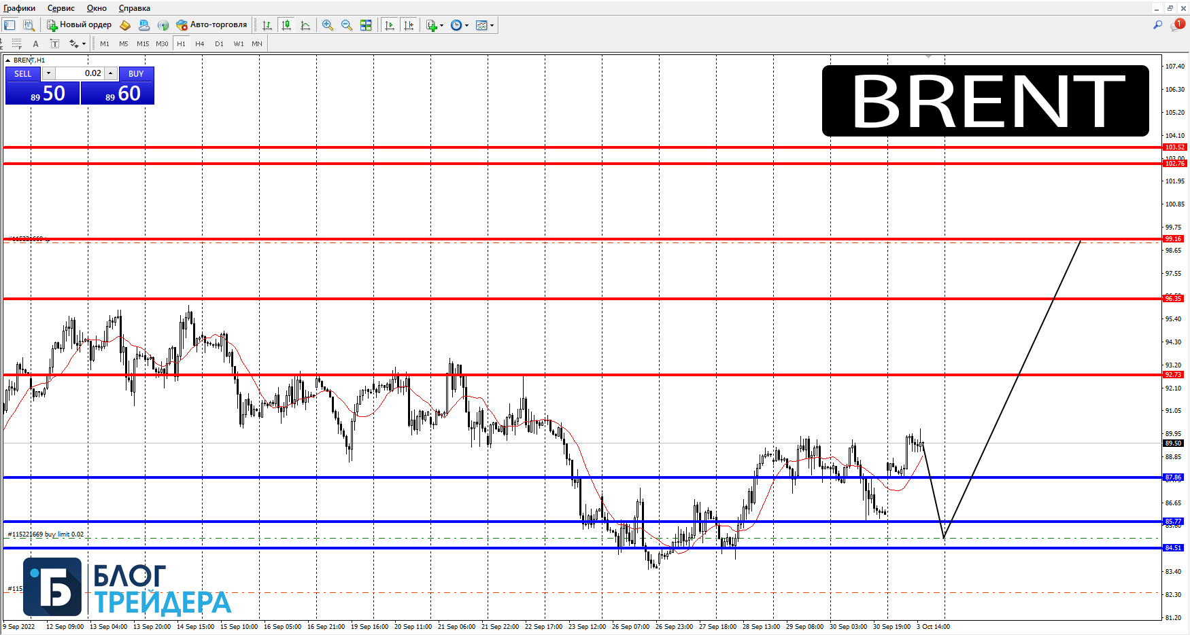
Task: Zoom out the chart with the minus magnifier
Action: click(347, 25)
